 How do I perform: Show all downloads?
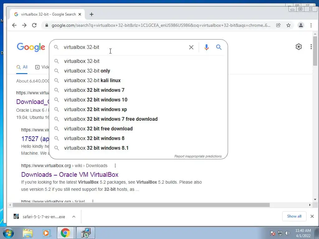pyautogui.click(x=294, y=216)
